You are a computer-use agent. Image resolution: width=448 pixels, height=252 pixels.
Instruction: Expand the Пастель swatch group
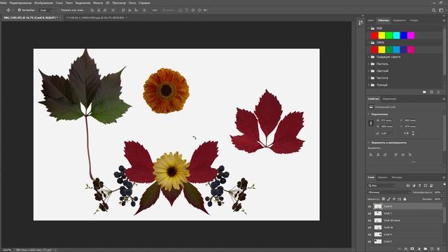[x=369, y=64]
